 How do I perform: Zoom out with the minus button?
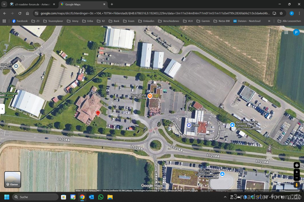click(297, 178)
